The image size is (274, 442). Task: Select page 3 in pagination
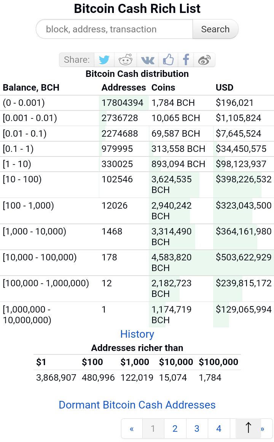click(197, 429)
